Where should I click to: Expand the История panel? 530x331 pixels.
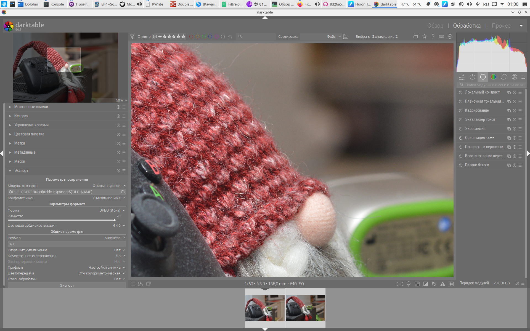(21, 116)
